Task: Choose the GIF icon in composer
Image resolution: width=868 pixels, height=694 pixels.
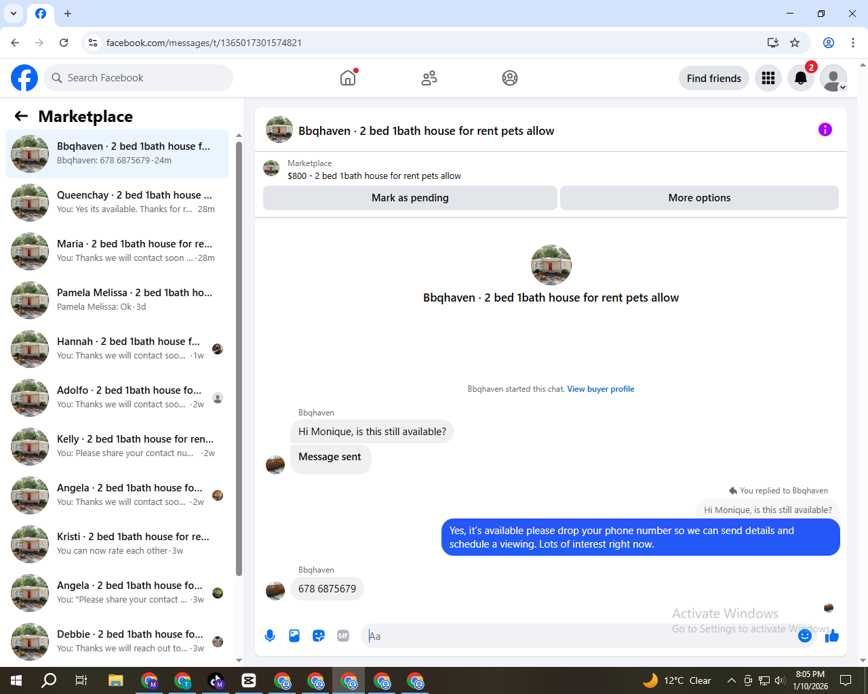Action: click(343, 636)
